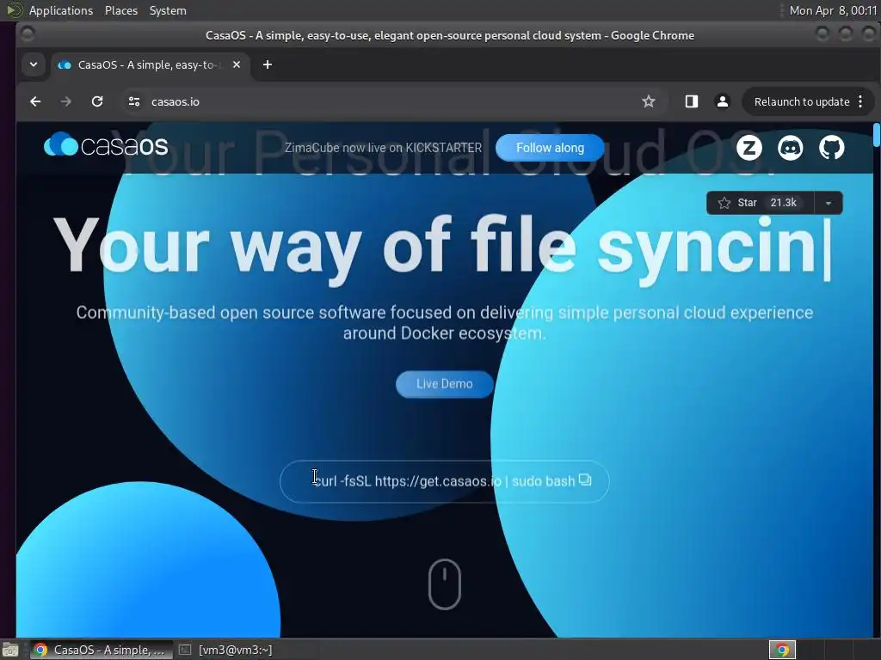
Task: Go back to previous page
Action: (x=35, y=101)
